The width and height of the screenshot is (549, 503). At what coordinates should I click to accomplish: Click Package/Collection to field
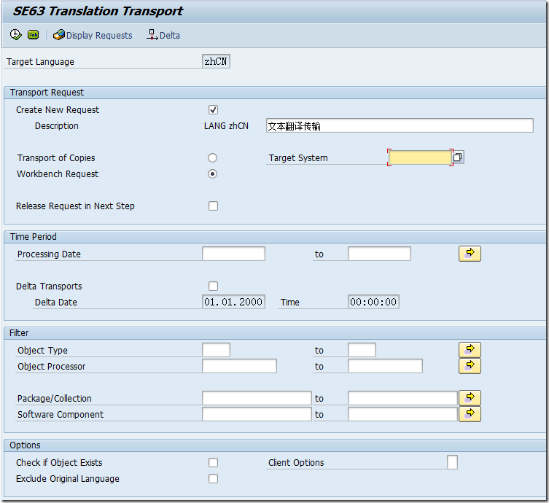point(402,398)
